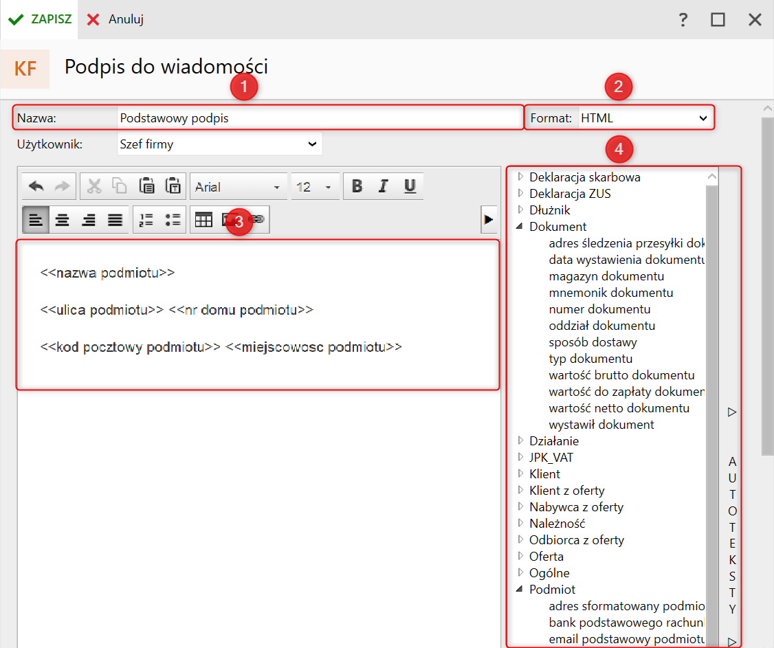Align text left
This screenshot has width=774, height=648.
pos(36,220)
